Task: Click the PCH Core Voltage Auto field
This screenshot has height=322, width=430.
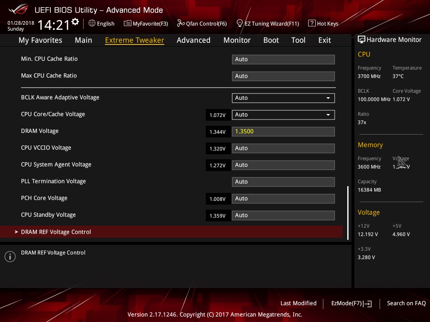Action: click(x=283, y=198)
